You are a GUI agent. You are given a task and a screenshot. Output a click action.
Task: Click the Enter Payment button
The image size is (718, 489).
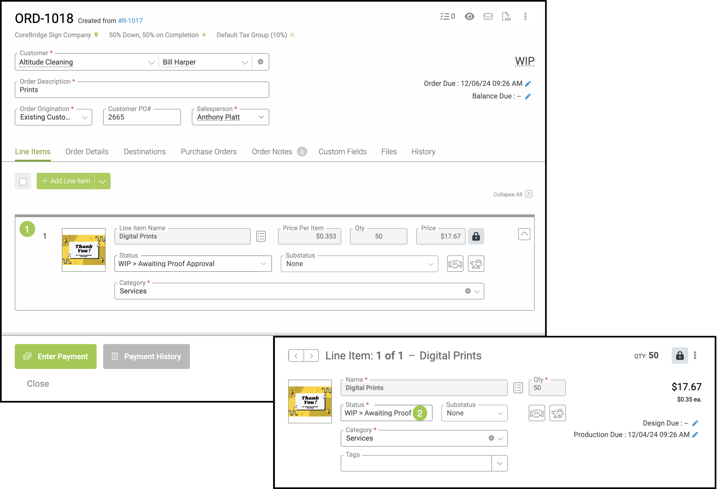[x=56, y=357]
